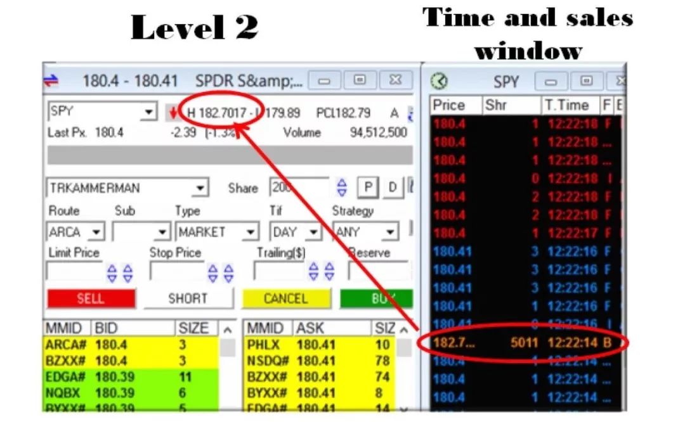Select the EDGA# 180.39 bid row
Screen dimensions: 685x422
coord(131,376)
